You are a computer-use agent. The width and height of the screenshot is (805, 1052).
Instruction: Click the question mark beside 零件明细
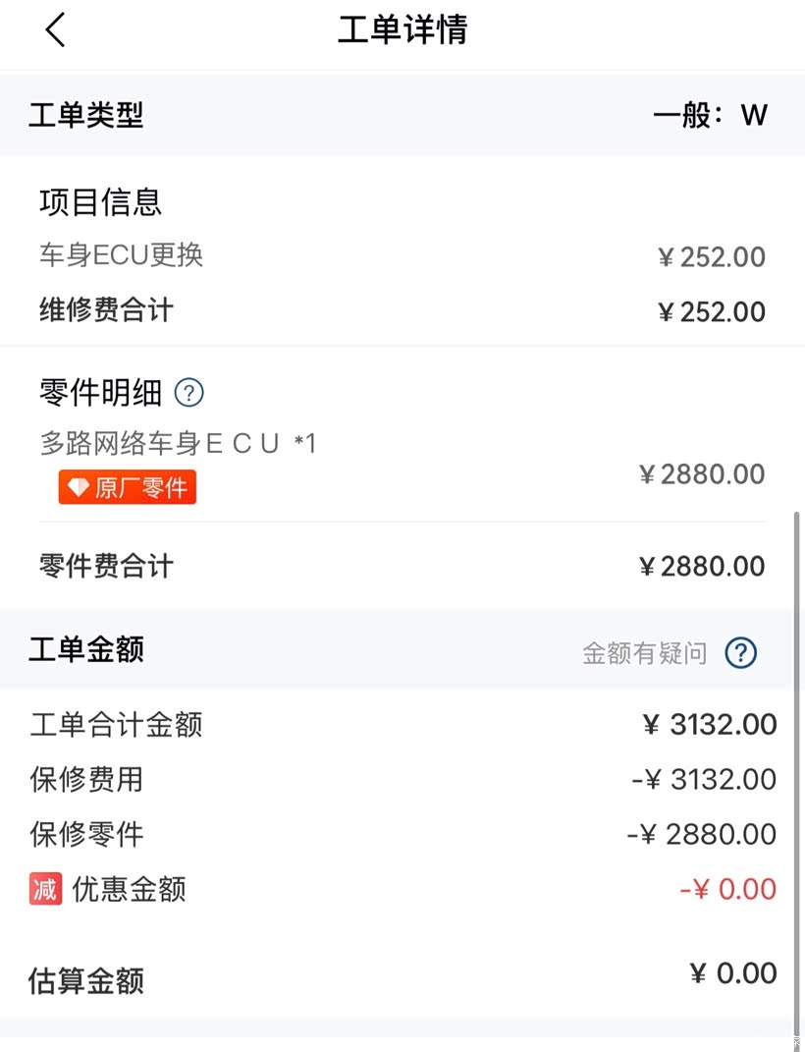click(188, 393)
